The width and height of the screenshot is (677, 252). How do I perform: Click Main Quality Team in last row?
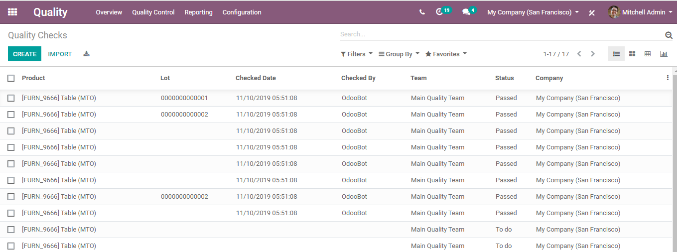(x=437, y=246)
